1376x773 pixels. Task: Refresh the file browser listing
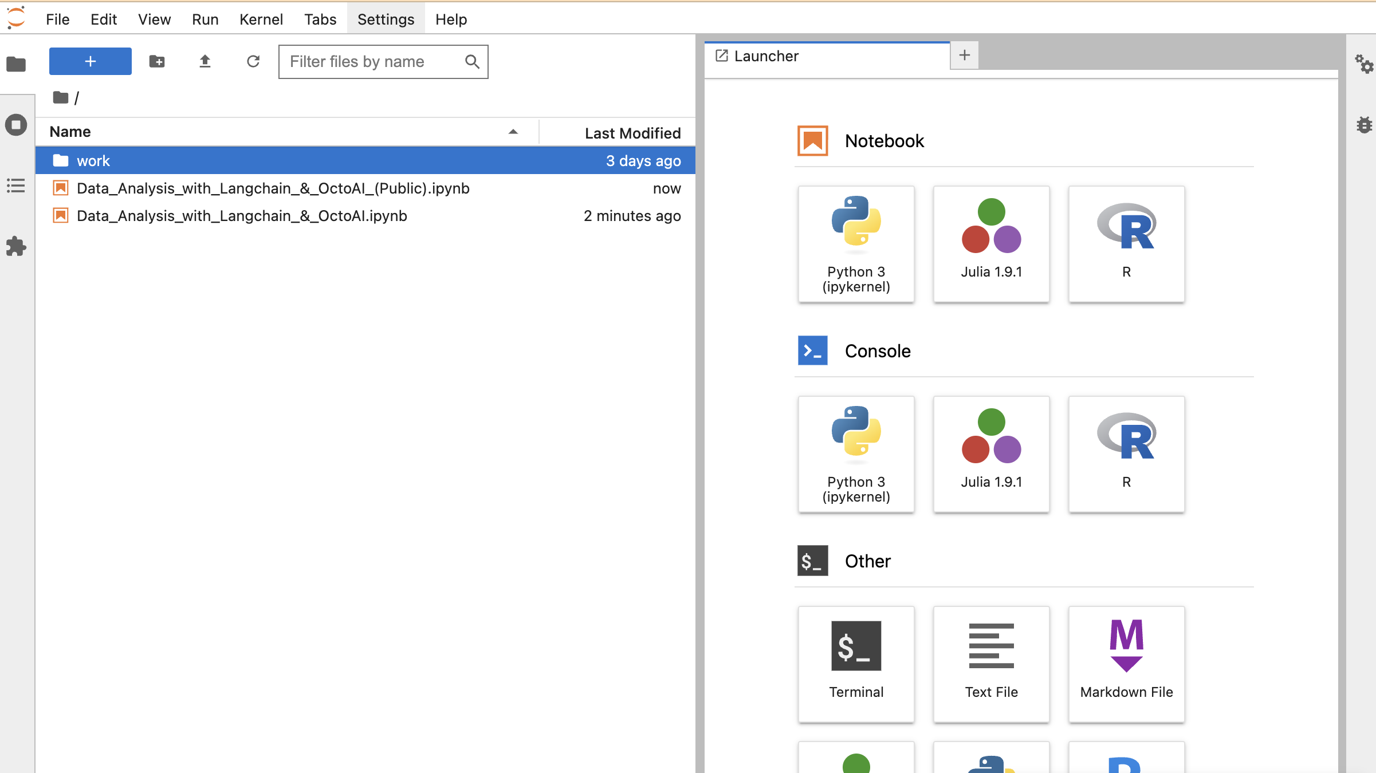point(253,61)
